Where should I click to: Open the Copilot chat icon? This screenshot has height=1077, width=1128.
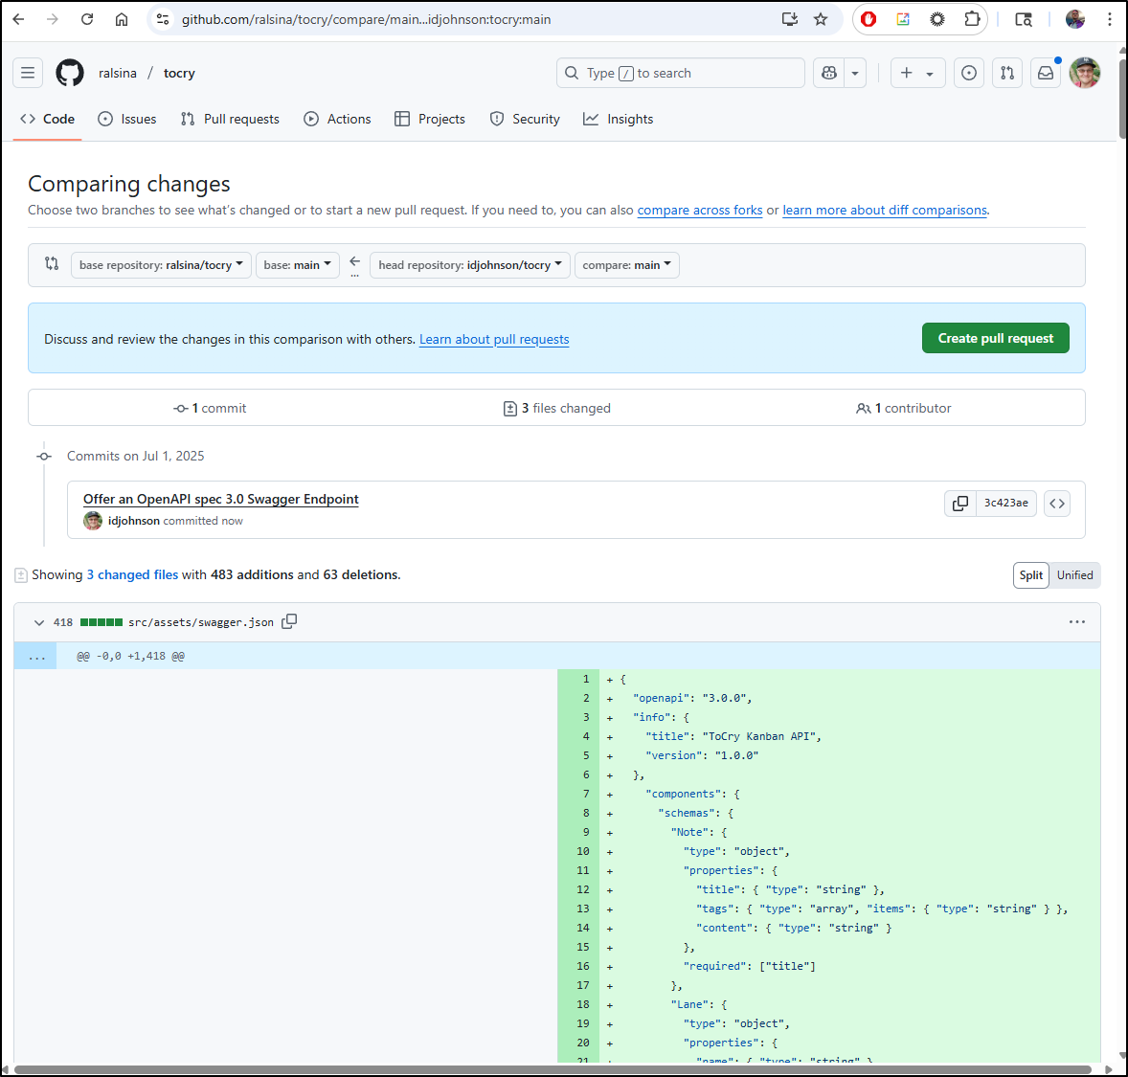(x=829, y=73)
